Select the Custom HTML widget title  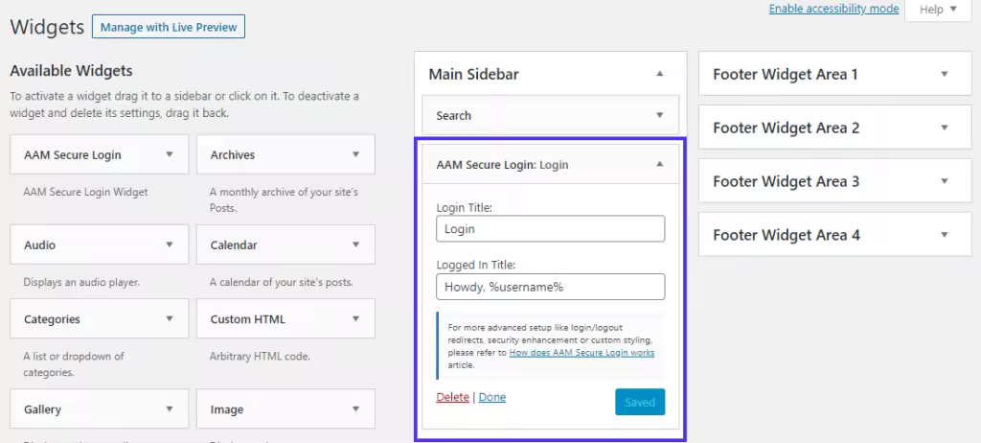248,319
